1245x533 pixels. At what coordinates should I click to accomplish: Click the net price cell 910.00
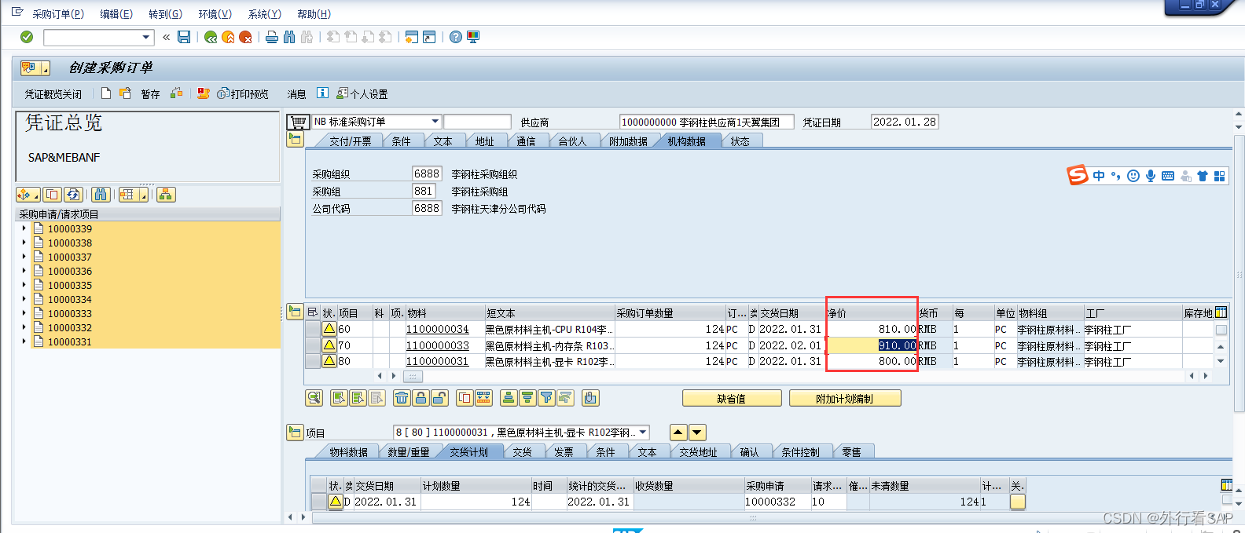tap(873, 345)
